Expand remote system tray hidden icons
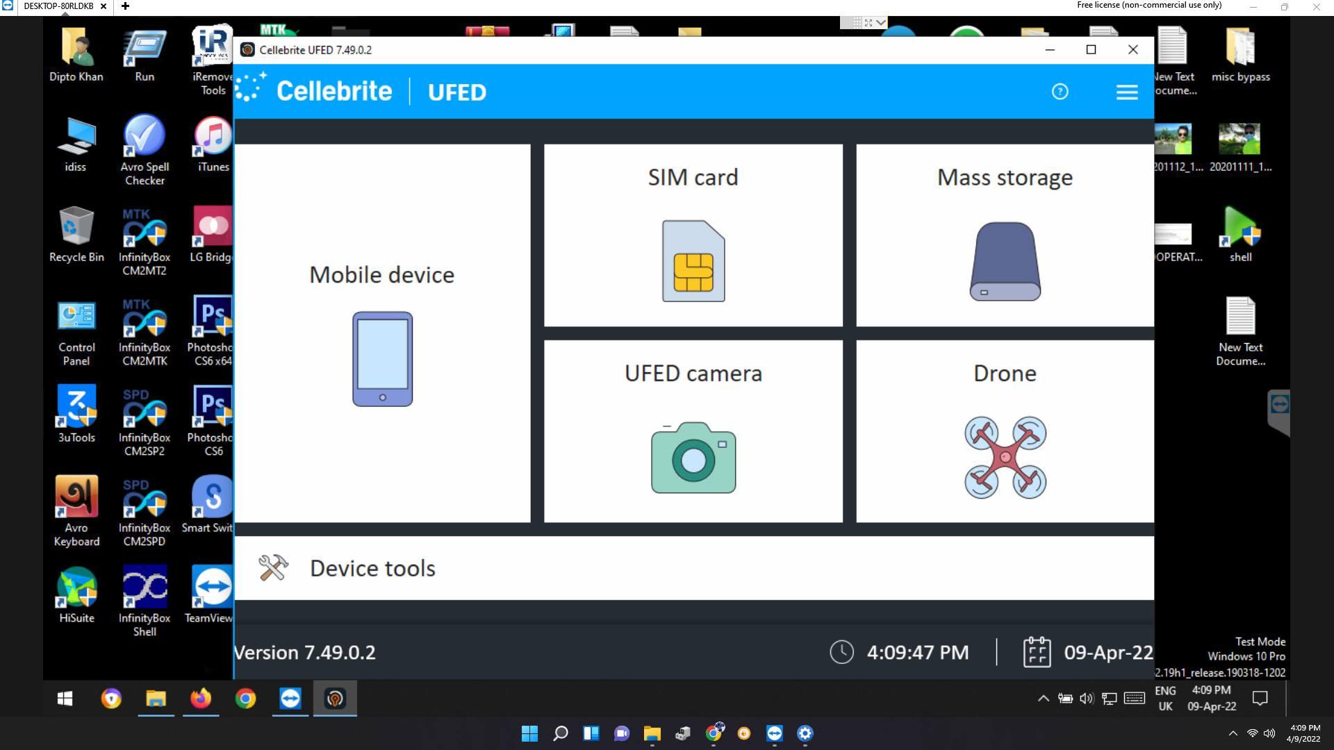 [1043, 699]
